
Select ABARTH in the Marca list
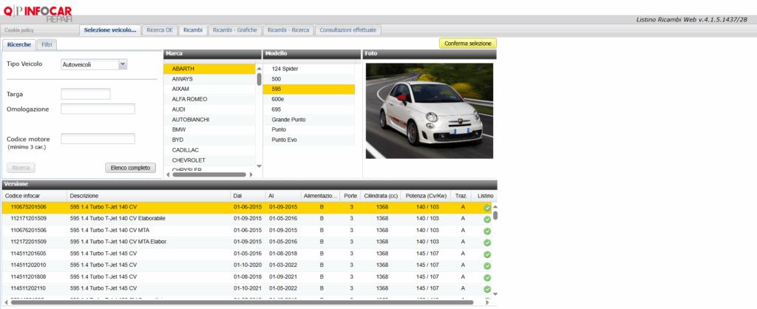click(x=209, y=69)
